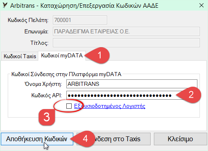Close the Arbitrans dialog window
Image resolution: width=208 pixels, height=151 pixels.
(x=201, y=5)
